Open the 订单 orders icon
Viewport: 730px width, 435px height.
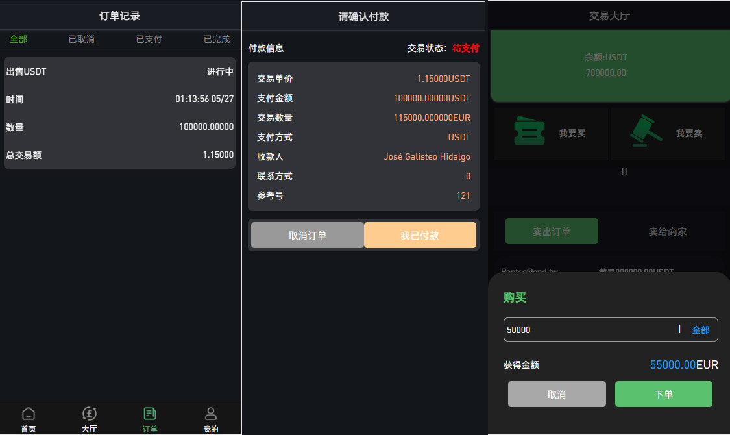coord(150,414)
